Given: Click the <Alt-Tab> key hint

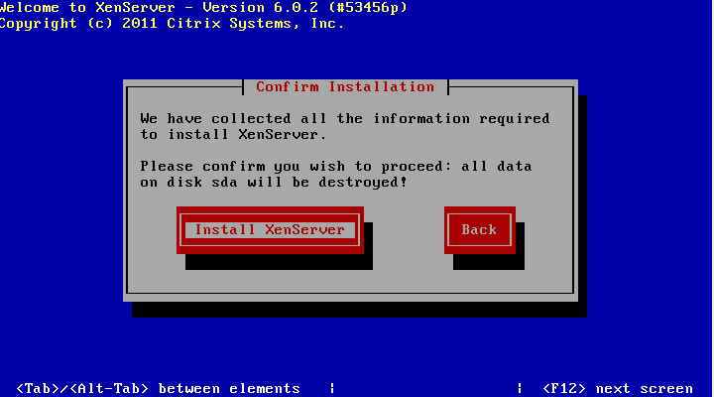Looking at the screenshot, I should click(109, 388).
